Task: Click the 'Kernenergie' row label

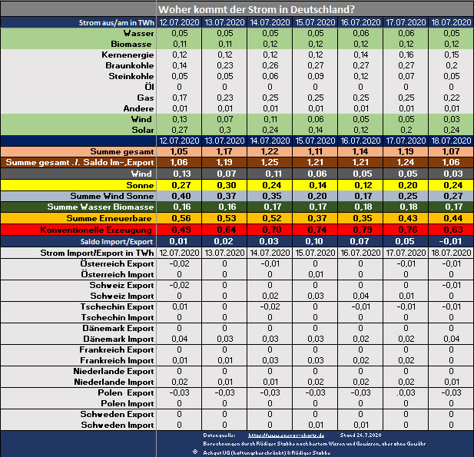Action: (128, 55)
